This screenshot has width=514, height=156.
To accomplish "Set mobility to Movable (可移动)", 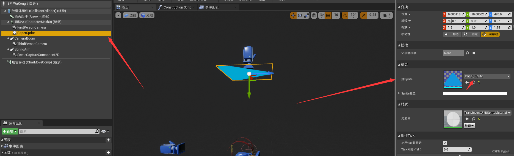I will click(x=490, y=34).
